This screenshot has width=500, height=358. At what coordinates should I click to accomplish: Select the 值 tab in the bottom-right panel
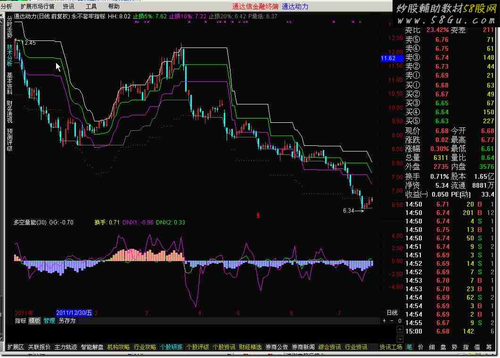(x=477, y=347)
